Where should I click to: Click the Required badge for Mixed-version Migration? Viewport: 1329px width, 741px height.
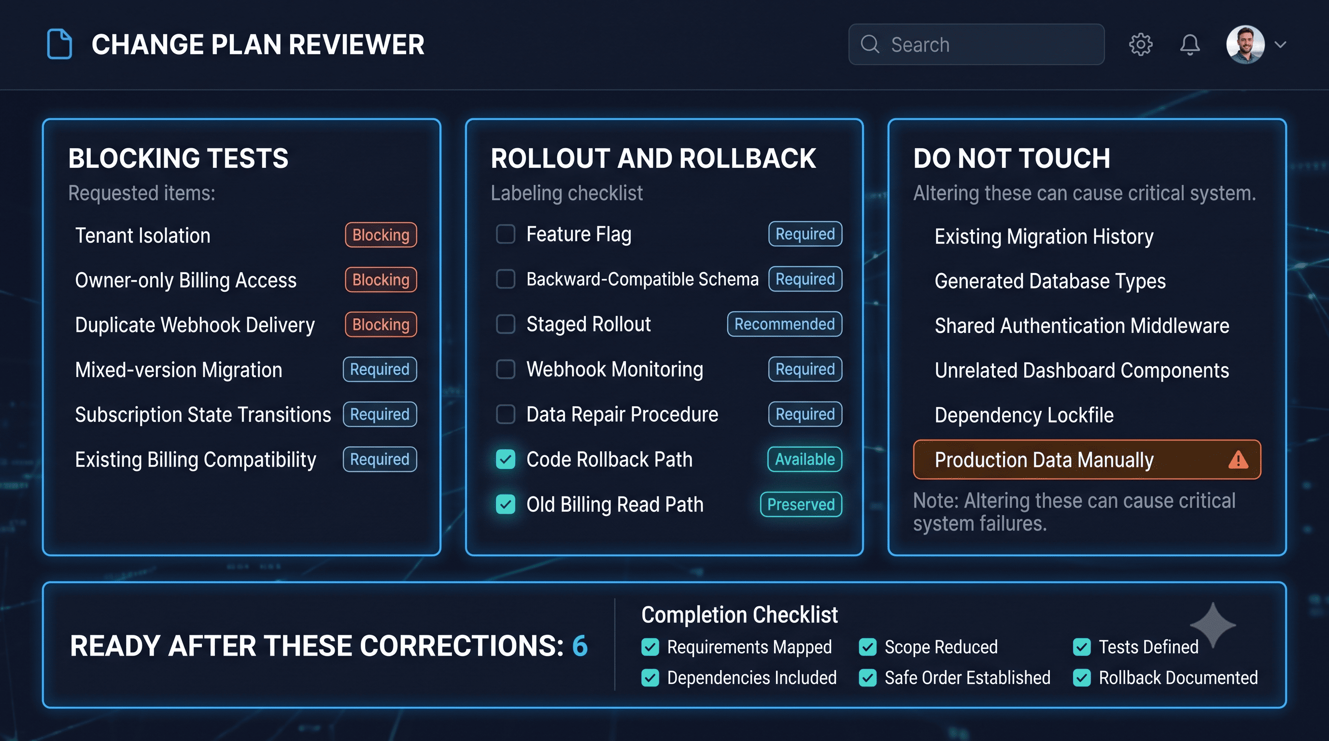tap(380, 370)
